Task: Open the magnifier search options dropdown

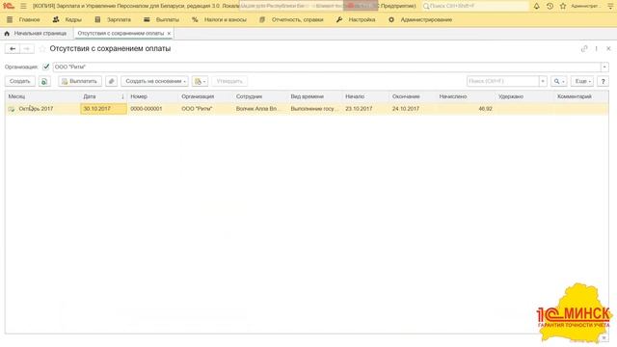Action: click(559, 81)
